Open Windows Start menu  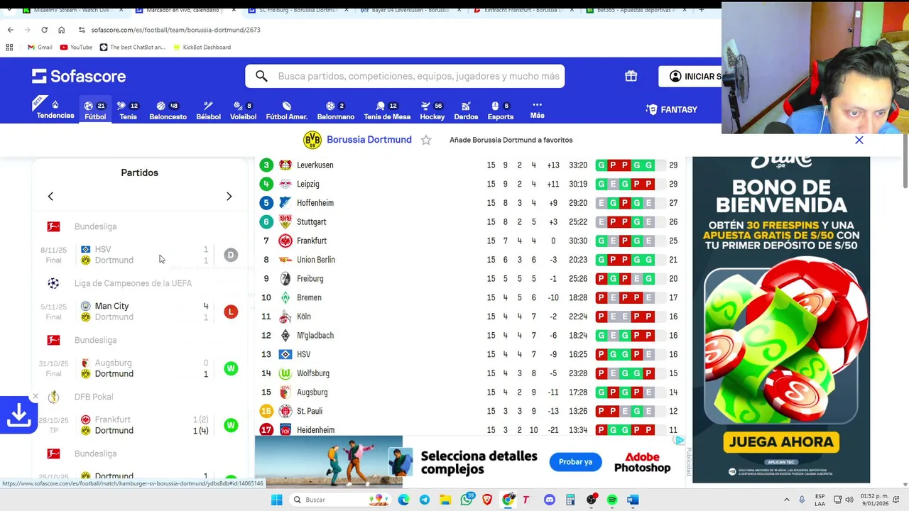coord(276,500)
